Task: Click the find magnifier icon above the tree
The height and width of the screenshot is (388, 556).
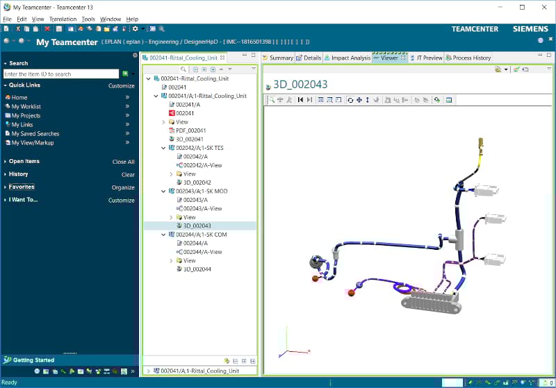Action: point(183,69)
